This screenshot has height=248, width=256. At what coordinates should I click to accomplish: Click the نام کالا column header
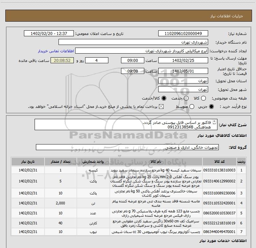(156, 161)
